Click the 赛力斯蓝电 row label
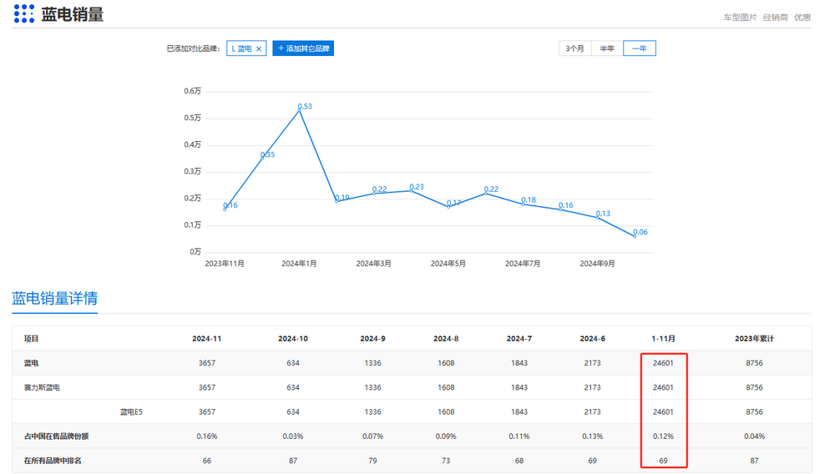This screenshot has height=474, width=835. point(42,387)
